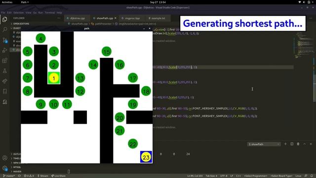This screenshot has width=316, height=178.
Task: Click the New Terminal plus icon
Action: pos(285,144)
